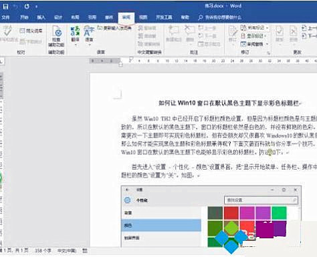Click the 语言 (Language) icon
The width and height of the screenshot is (317, 257).
pyautogui.click(x=89, y=31)
